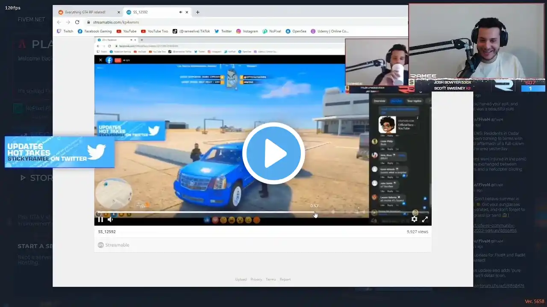Open the Instagram bookmark

247,31
